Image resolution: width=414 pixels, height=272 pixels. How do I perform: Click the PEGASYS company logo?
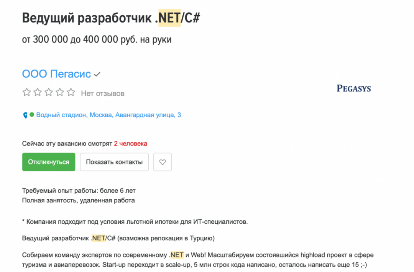point(353,88)
